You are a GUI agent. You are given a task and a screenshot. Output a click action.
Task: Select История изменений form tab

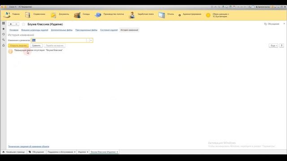click(129, 30)
